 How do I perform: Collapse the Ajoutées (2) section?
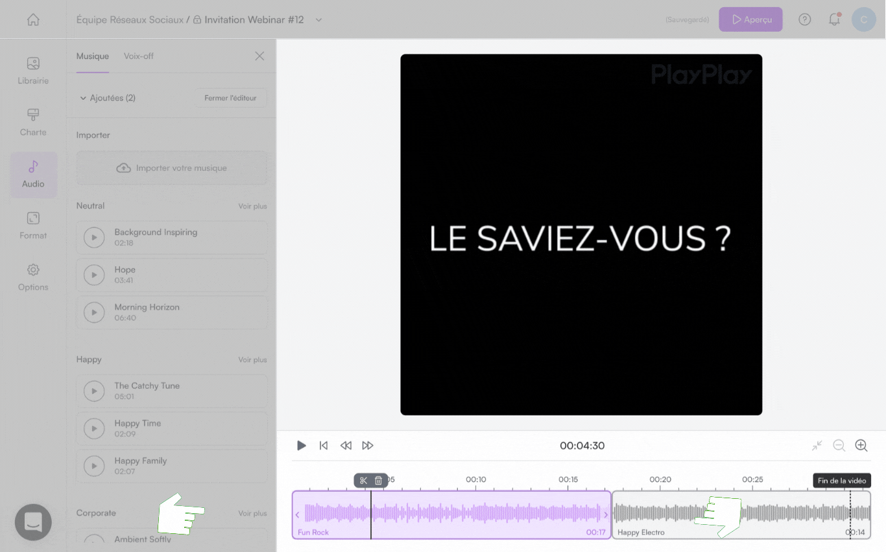107,98
